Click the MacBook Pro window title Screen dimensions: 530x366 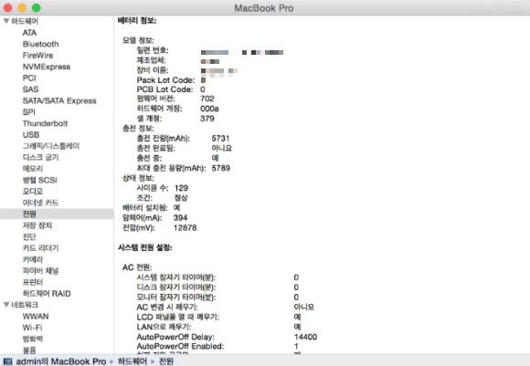pyautogui.click(x=264, y=8)
